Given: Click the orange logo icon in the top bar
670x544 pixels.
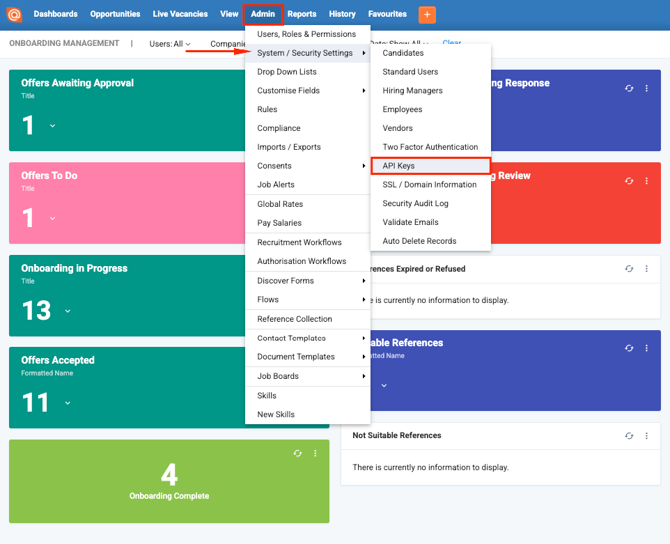Looking at the screenshot, I should pos(14,15).
